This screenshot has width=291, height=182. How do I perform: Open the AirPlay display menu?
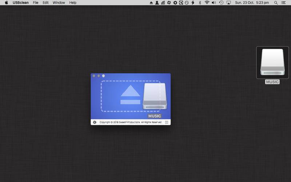[x=228, y=3]
